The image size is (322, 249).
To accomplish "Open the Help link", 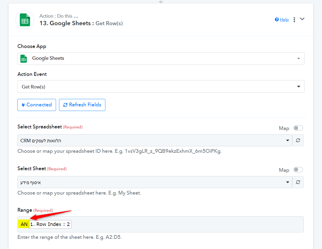I will coord(284,20).
